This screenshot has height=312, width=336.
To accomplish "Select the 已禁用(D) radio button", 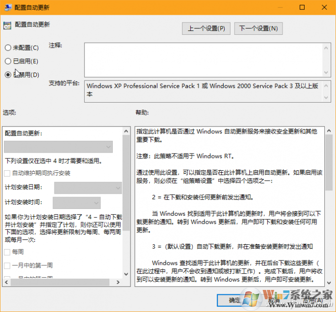I will point(7,75).
